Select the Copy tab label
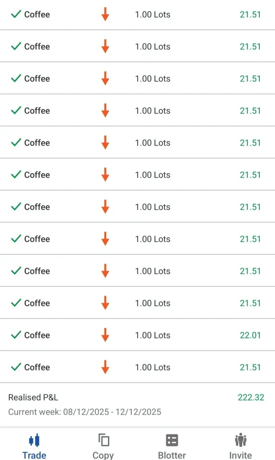275x460 pixels. click(103, 455)
